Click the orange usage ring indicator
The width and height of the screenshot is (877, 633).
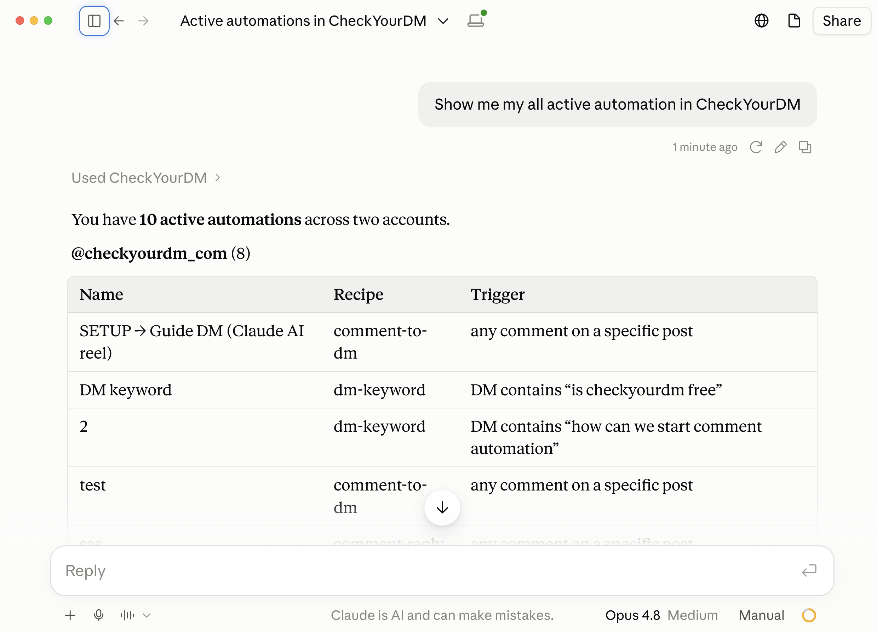coord(809,615)
